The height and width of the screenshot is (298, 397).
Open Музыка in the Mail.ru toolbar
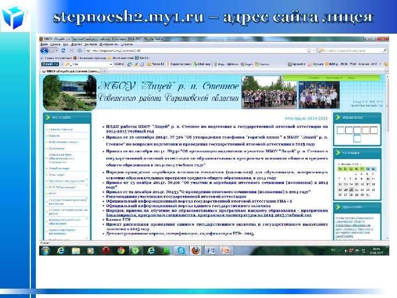point(316,64)
